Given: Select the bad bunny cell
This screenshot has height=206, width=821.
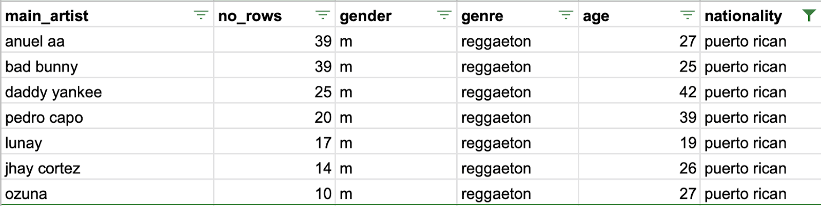Looking at the screenshot, I should pyautogui.click(x=107, y=66).
